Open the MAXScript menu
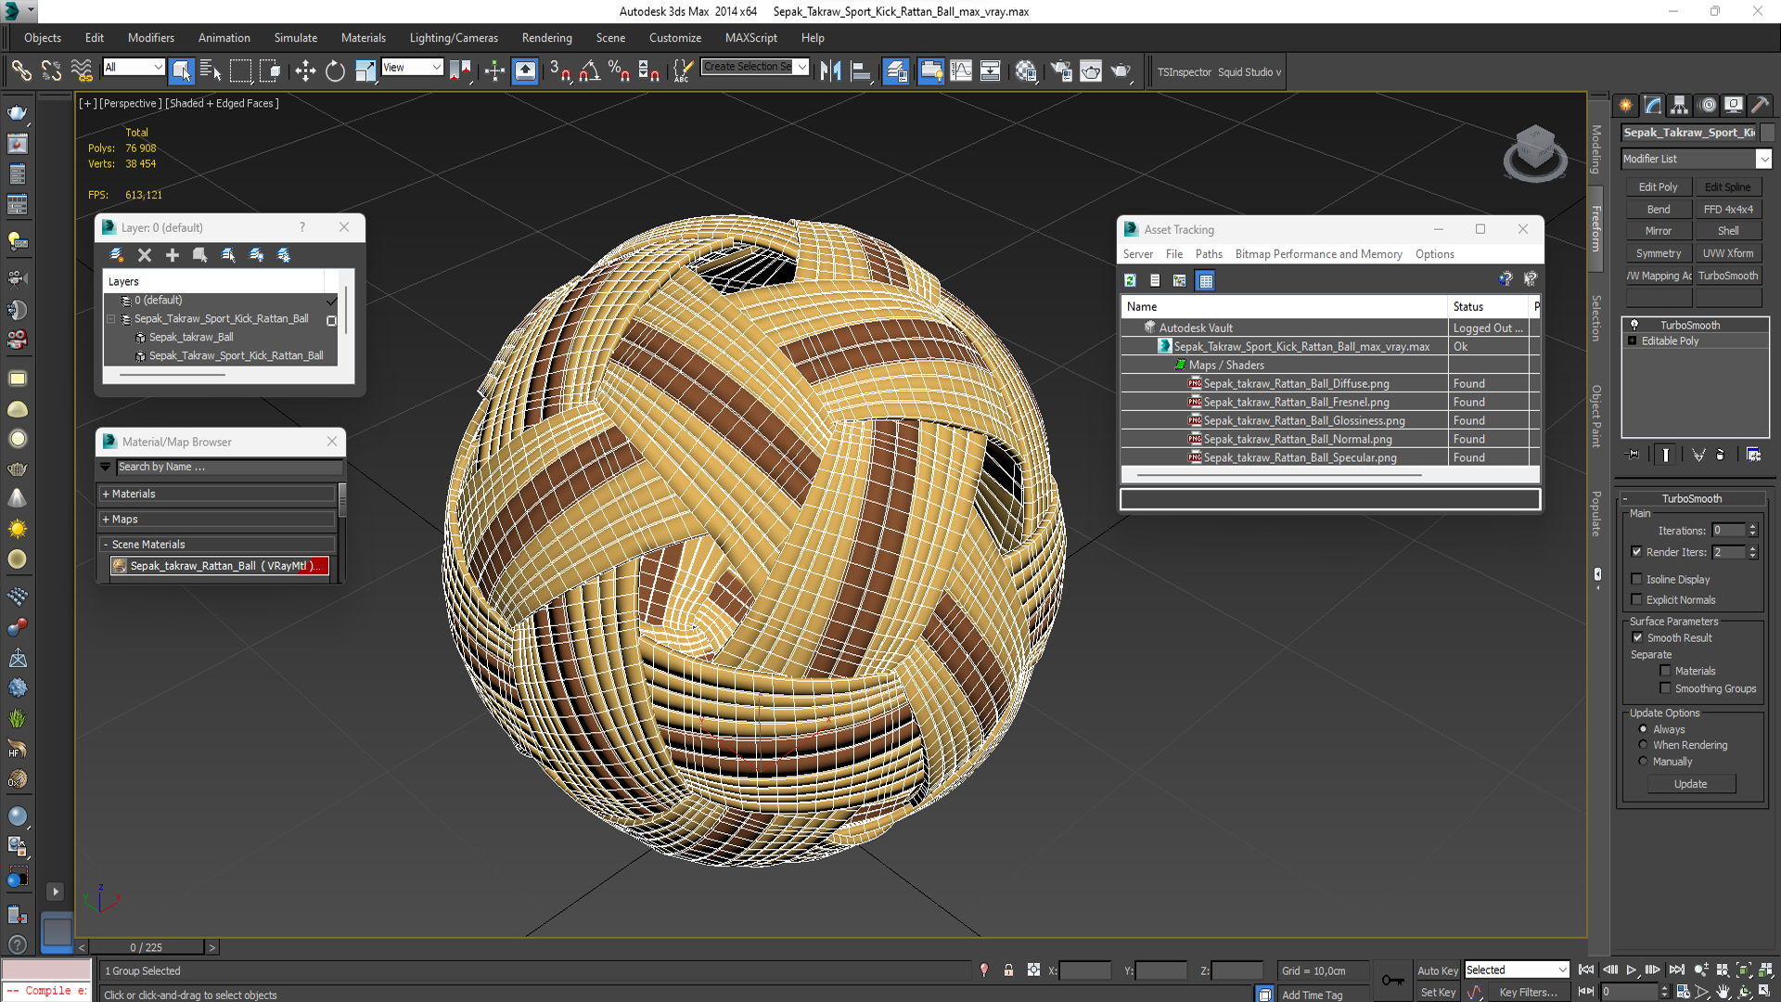1781x1002 pixels. click(750, 38)
